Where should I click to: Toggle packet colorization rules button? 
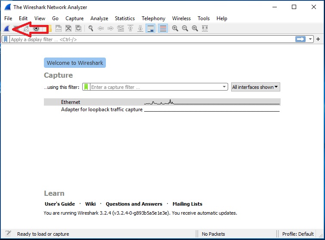(163, 28)
